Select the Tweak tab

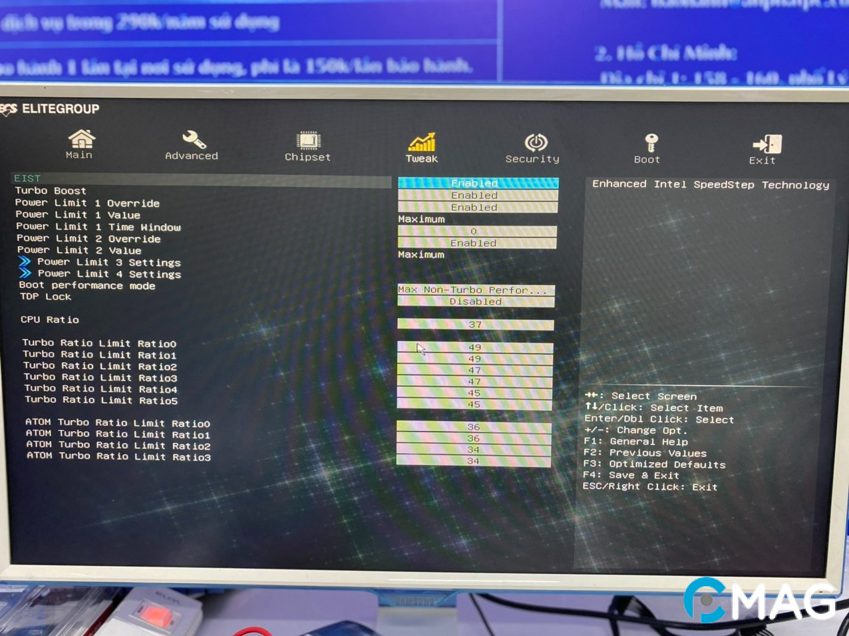click(421, 146)
